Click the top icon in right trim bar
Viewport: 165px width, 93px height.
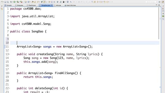(x=163, y=6)
